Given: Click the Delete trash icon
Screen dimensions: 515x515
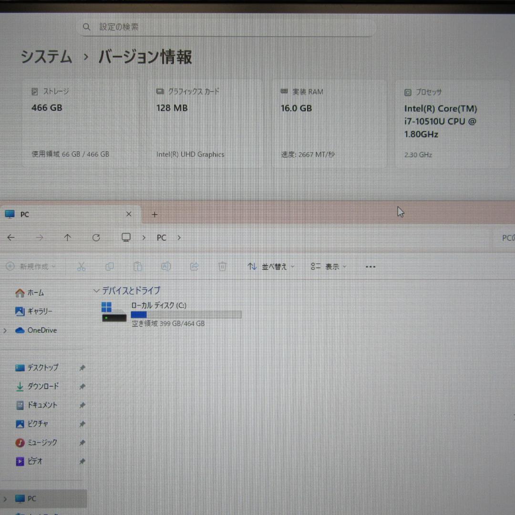Looking at the screenshot, I should point(222,267).
